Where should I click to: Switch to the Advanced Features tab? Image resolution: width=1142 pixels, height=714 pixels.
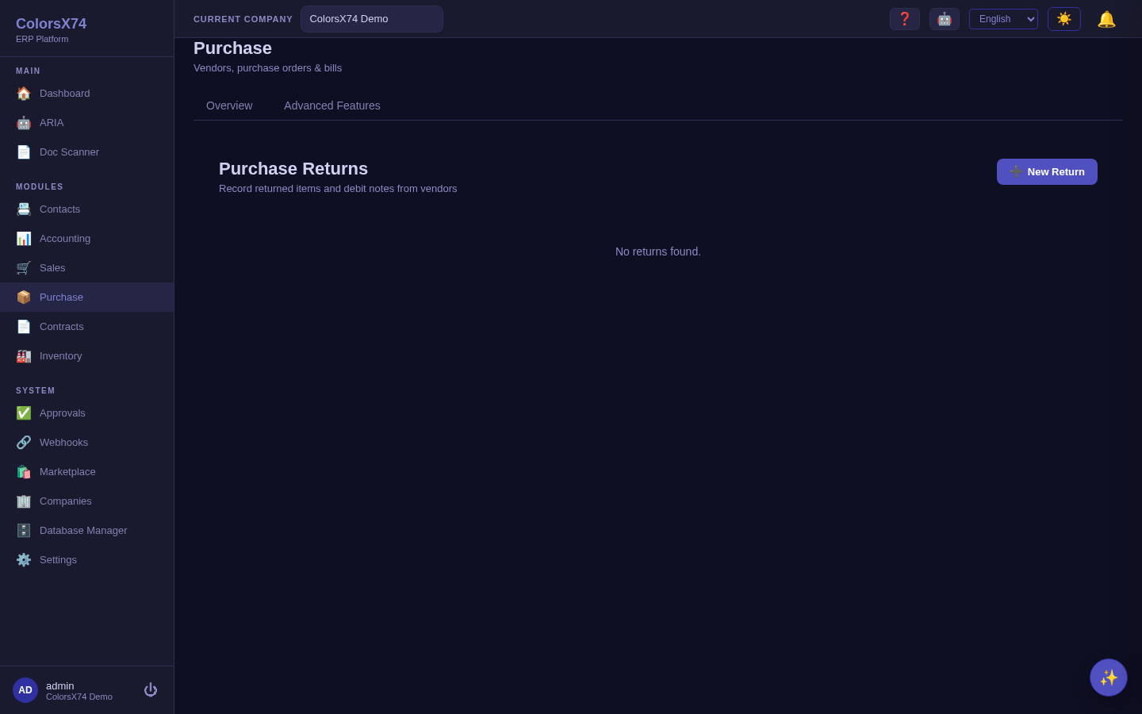[332, 106]
